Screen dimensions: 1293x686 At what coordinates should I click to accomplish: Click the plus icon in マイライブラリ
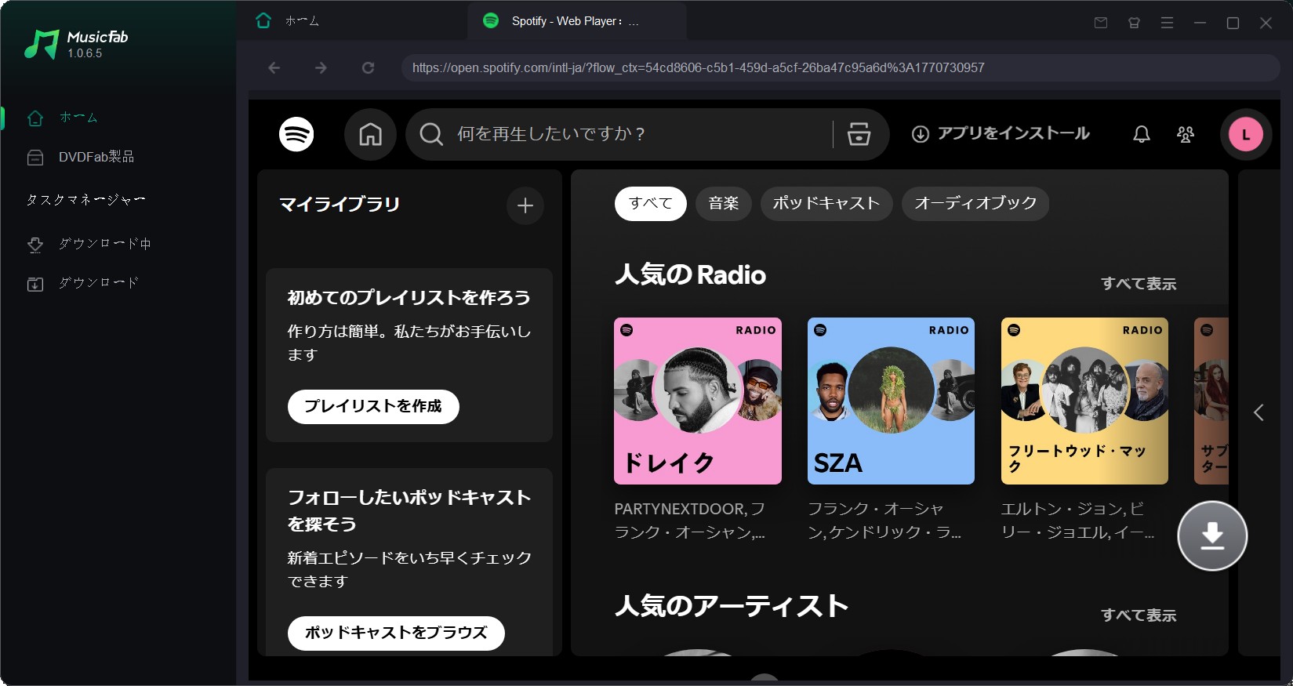point(525,205)
